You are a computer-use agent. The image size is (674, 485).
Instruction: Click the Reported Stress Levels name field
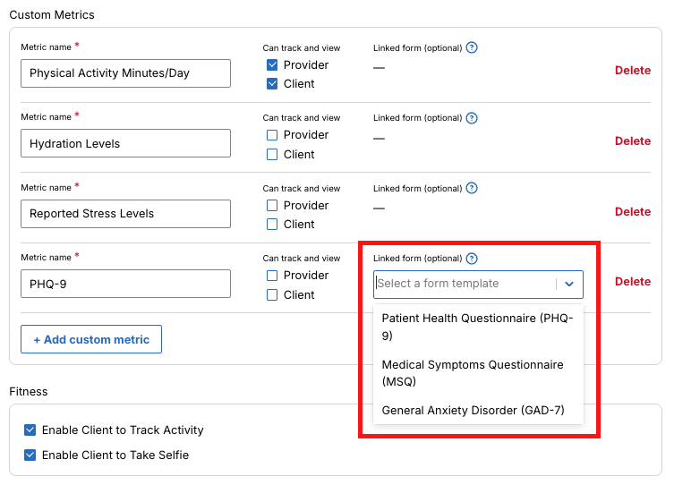(x=125, y=214)
